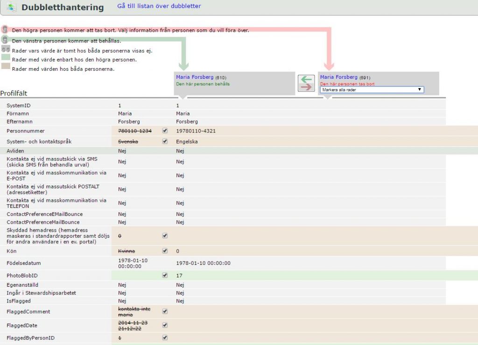Viewport: 478px width, 345px height.
Task: Click the 'Egenanställd' row label
Action: point(22,285)
